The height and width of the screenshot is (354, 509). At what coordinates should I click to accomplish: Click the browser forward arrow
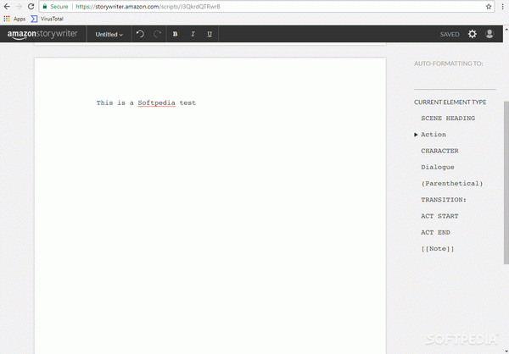19,7
